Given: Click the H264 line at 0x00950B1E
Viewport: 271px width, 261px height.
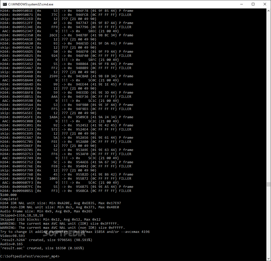Looking at the screenshot, I should 67,11.
